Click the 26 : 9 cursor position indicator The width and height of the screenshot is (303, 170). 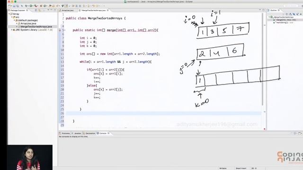[254, 168]
